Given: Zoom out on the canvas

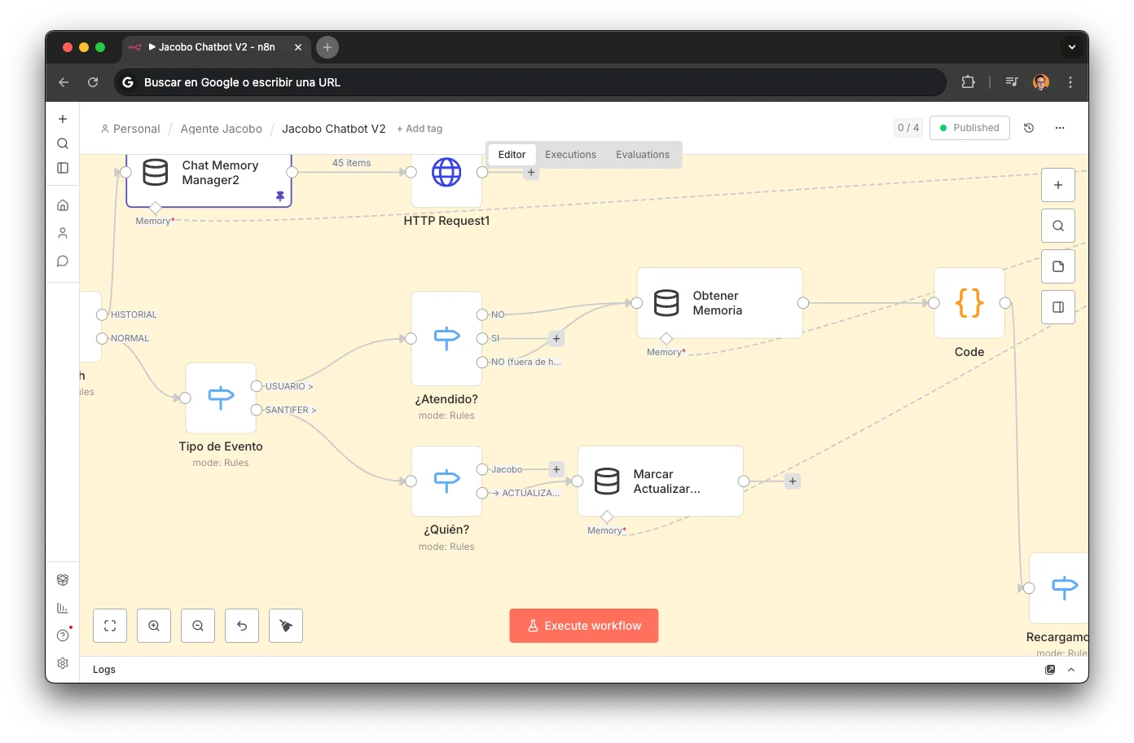Looking at the screenshot, I should click(198, 626).
